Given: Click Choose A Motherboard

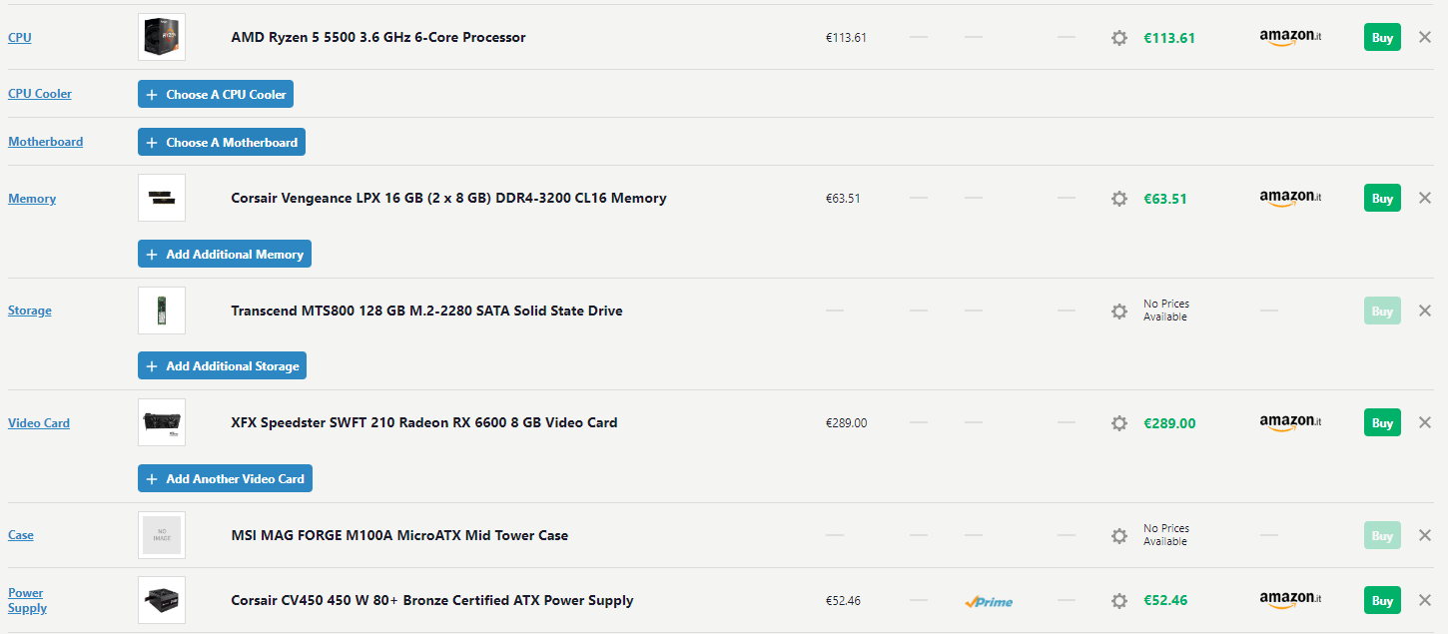Looking at the screenshot, I should tap(221, 142).
